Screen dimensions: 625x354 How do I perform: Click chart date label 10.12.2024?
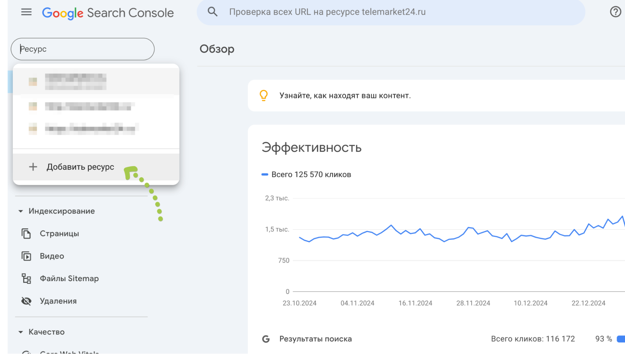[531, 303]
